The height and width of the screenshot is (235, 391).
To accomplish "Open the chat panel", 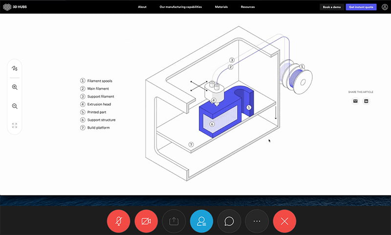I will click(x=229, y=221).
